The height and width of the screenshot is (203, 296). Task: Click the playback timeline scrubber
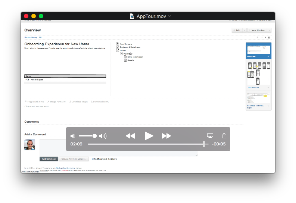pyautogui.click(x=204, y=144)
